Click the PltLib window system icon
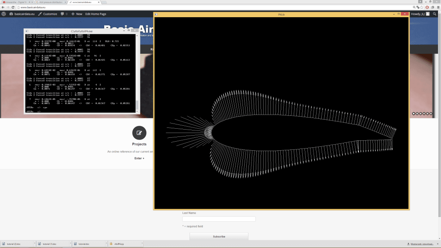This screenshot has width=441, height=248. coord(156,14)
